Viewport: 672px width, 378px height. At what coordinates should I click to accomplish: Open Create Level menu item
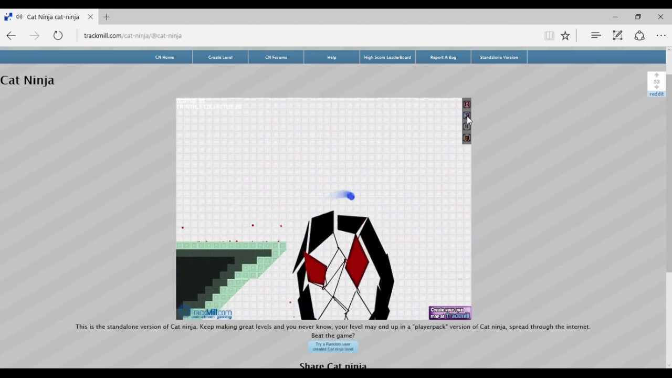click(x=220, y=57)
